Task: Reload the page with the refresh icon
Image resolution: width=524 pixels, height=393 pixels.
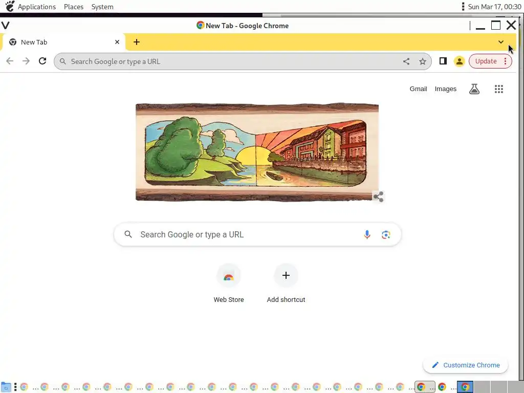Action: [42, 61]
